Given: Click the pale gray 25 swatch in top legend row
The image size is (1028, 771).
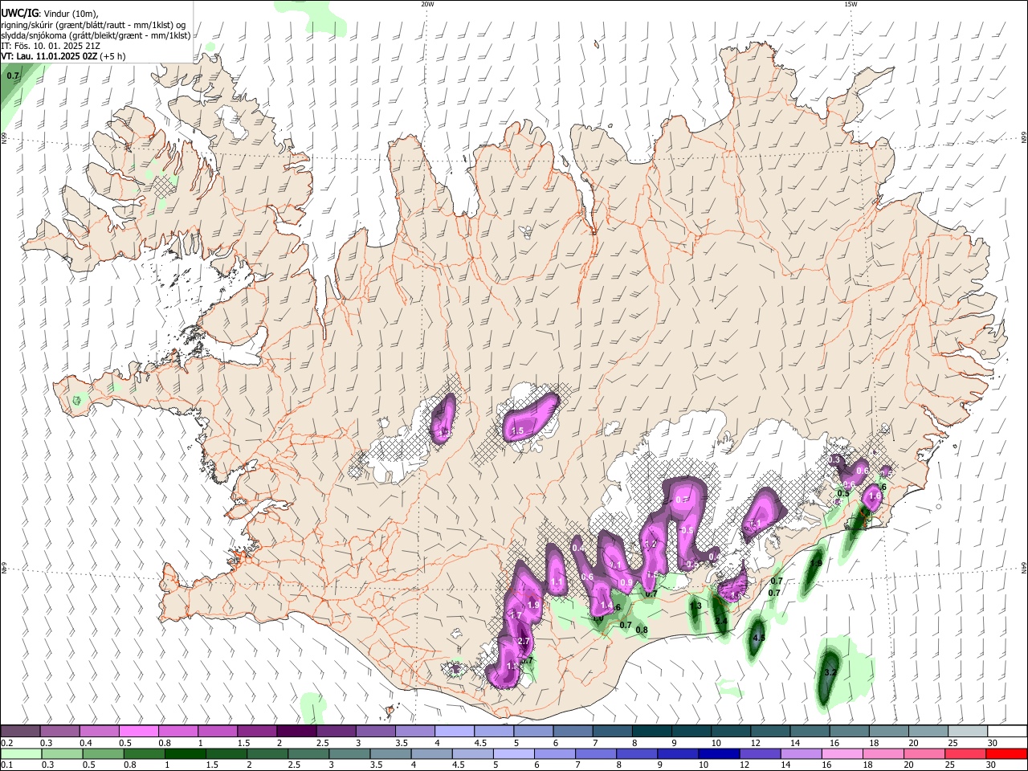Looking at the screenshot, I should (967, 732).
